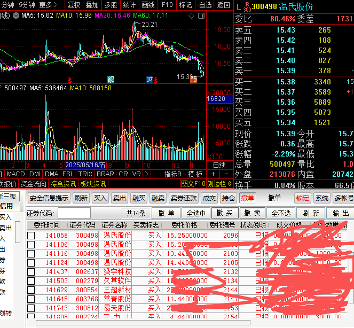
Task: Click the 撤 买 cancel-buy button
Action: click(224, 213)
